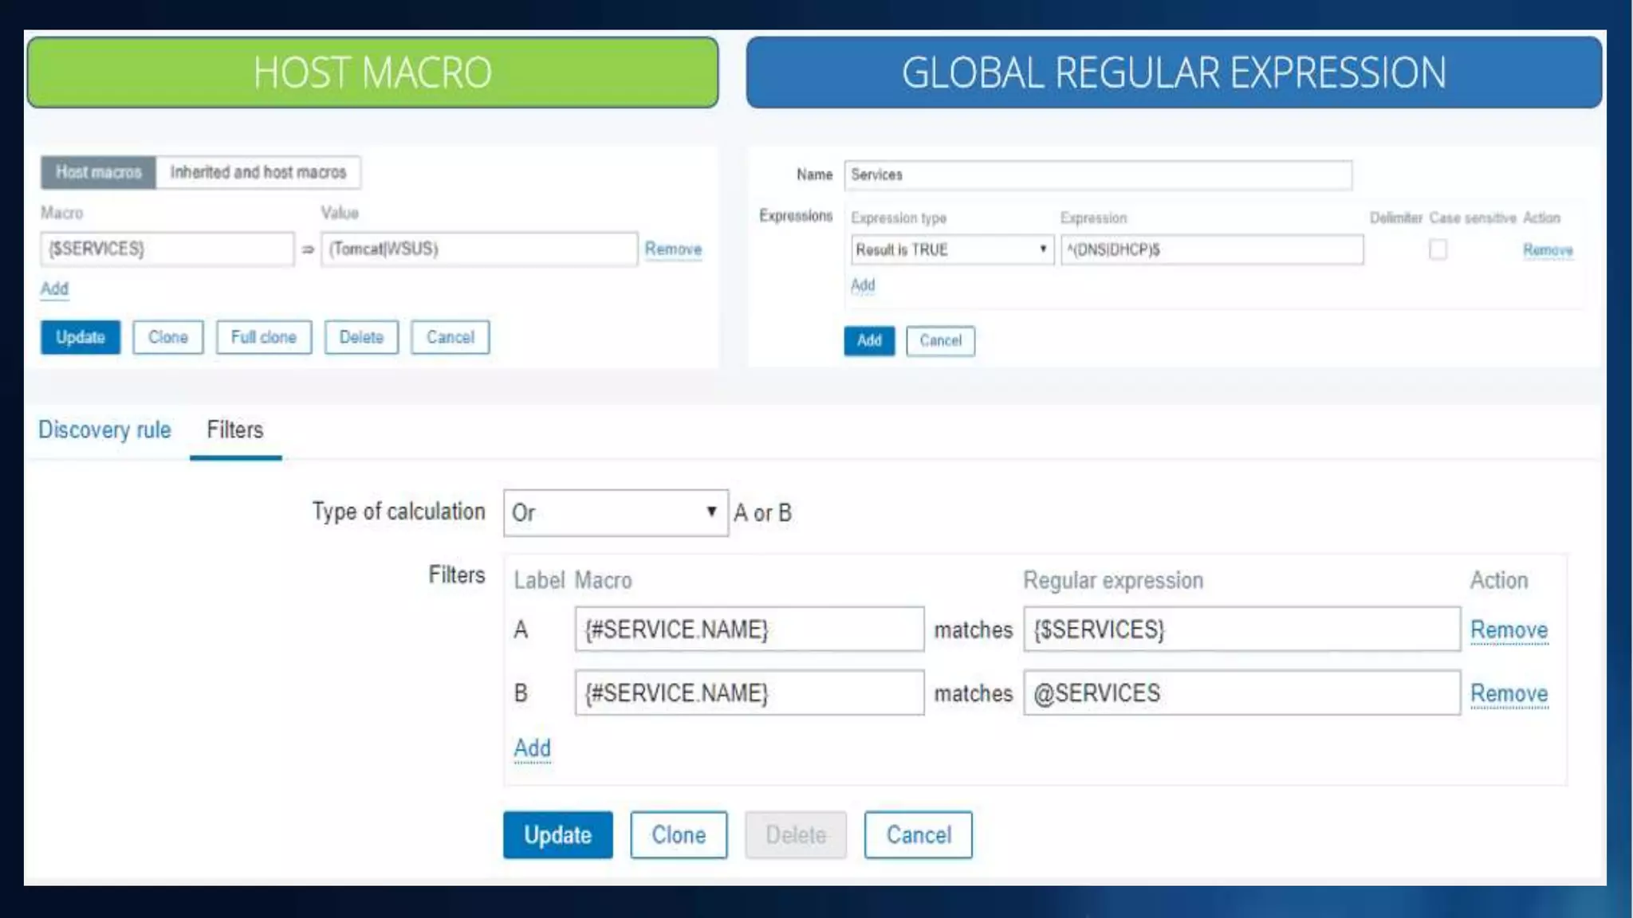Screen dimensions: 1633x918
Task: Open the Type of calculation 'Or' dropdown
Action: 616,512
